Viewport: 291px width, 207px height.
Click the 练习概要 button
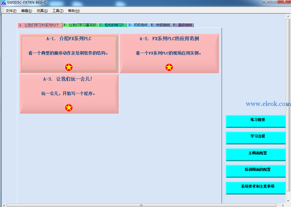tap(256, 121)
